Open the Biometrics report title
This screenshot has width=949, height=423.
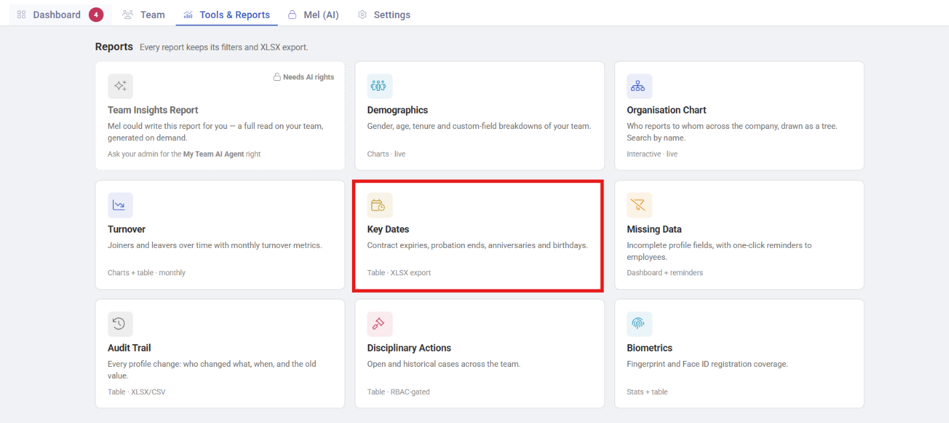(x=650, y=348)
